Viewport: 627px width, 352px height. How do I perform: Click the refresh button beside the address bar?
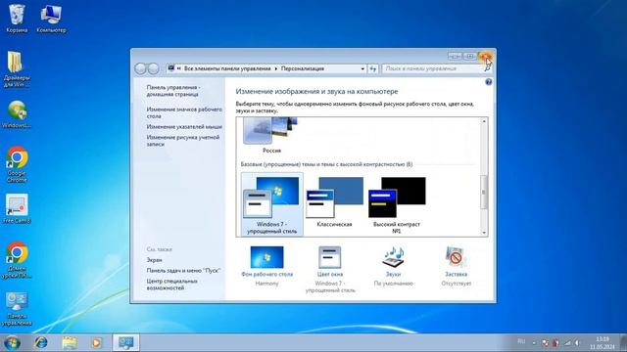coord(372,68)
